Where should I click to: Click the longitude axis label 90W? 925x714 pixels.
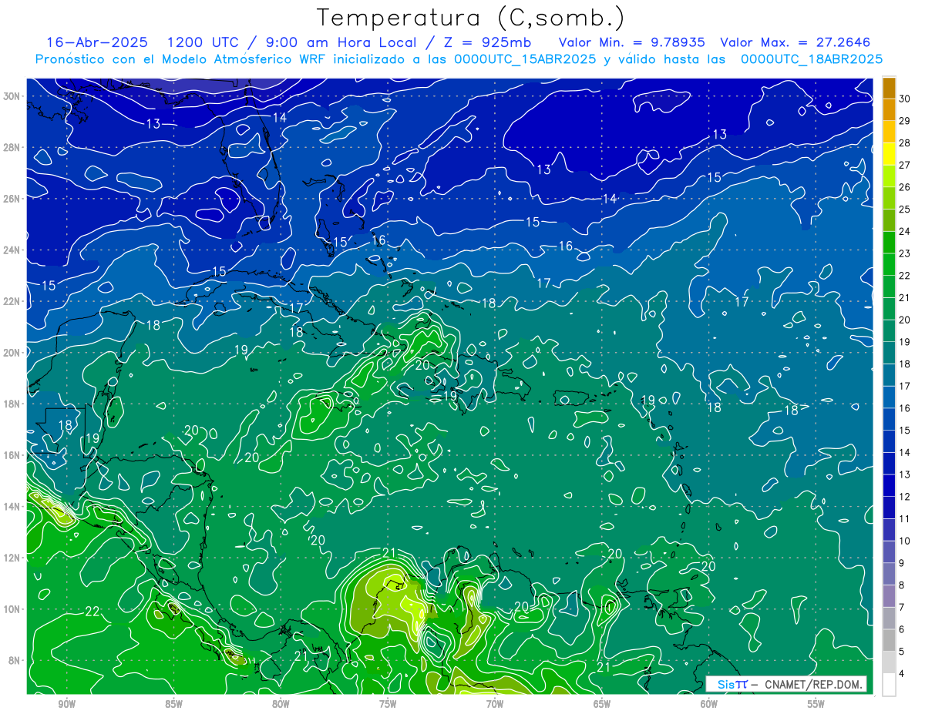coord(66,704)
